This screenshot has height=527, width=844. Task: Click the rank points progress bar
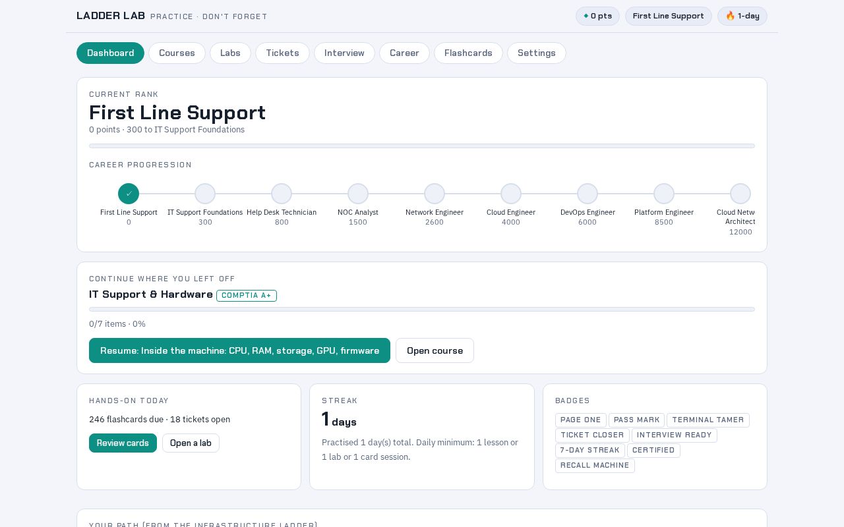(422, 146)
